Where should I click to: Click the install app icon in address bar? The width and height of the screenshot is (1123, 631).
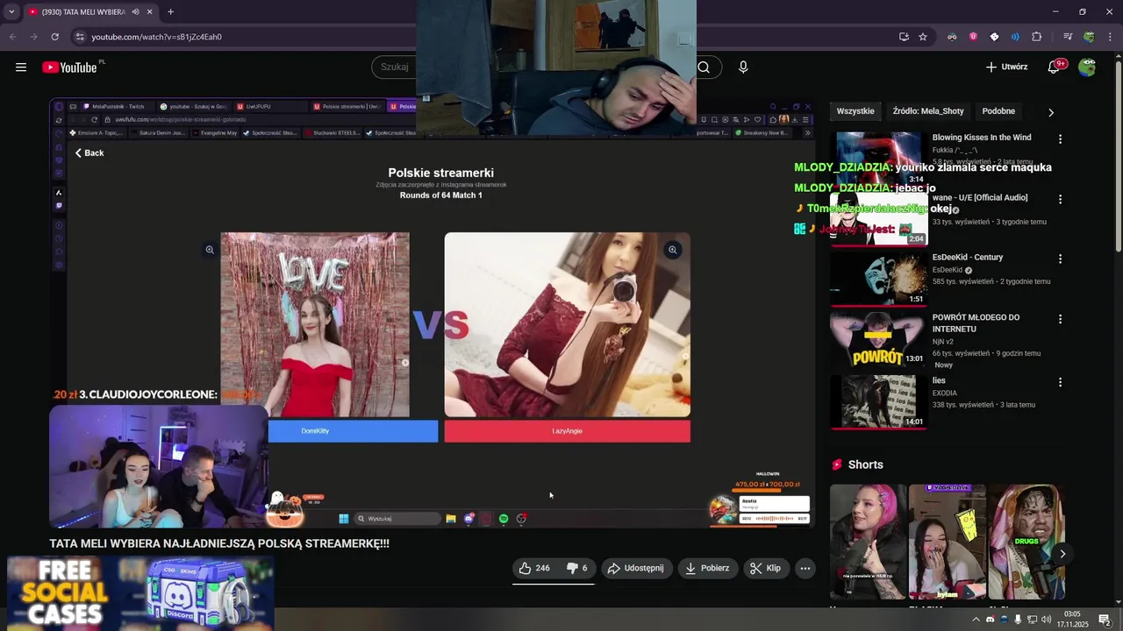[x=904, y=37]
